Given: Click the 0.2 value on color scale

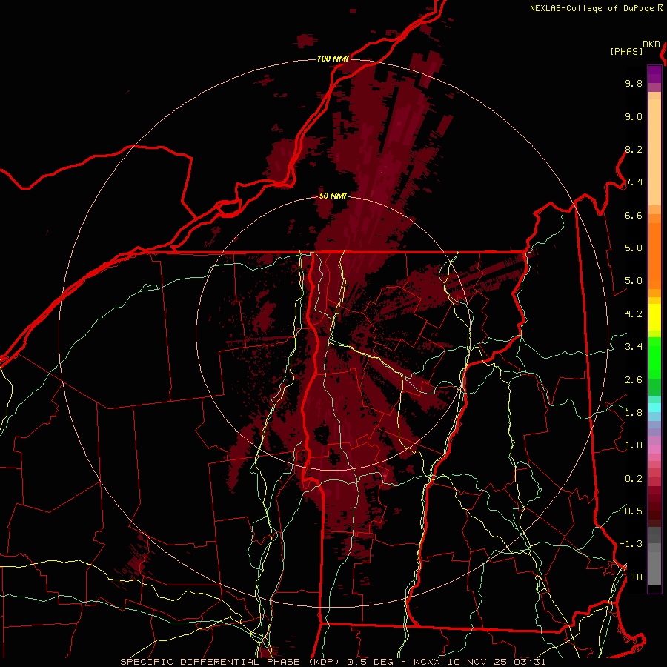Looking at the screenshot, I should point(634,478).
